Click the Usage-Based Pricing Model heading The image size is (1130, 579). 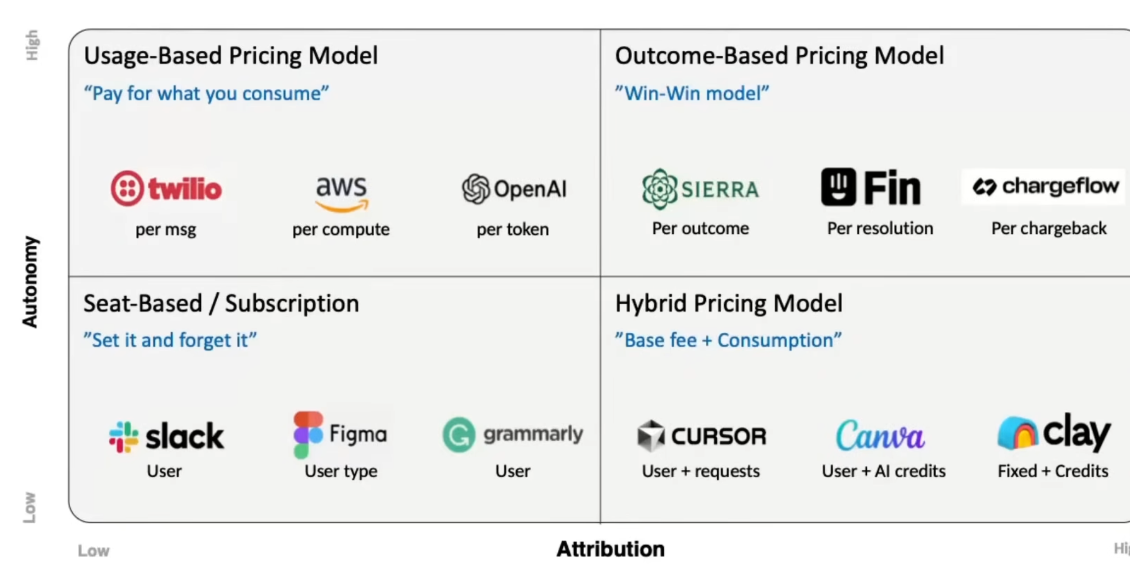(x=231, y=56)
